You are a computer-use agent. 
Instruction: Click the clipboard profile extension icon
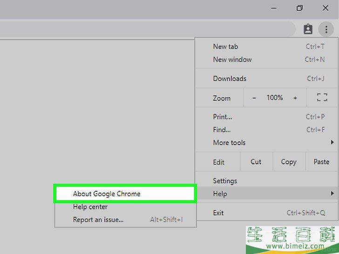point(308,29)
